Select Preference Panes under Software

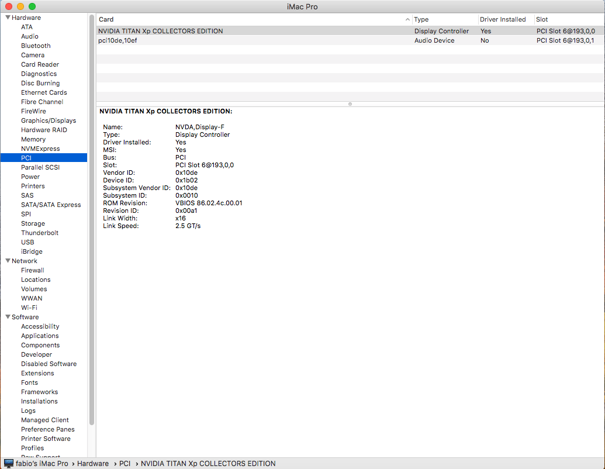click(x=48, y=429)
